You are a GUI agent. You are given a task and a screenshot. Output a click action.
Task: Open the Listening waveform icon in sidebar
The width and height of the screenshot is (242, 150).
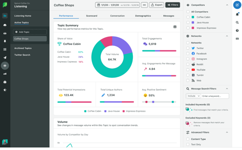pos(5,65)
